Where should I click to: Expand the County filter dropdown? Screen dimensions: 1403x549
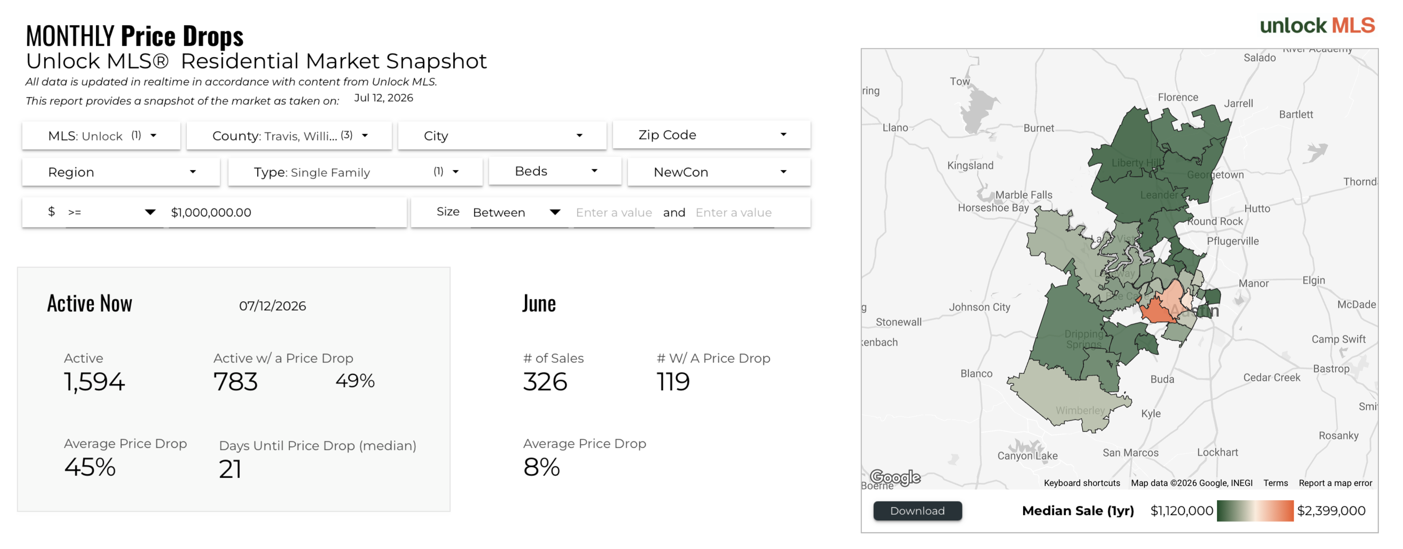289,135
